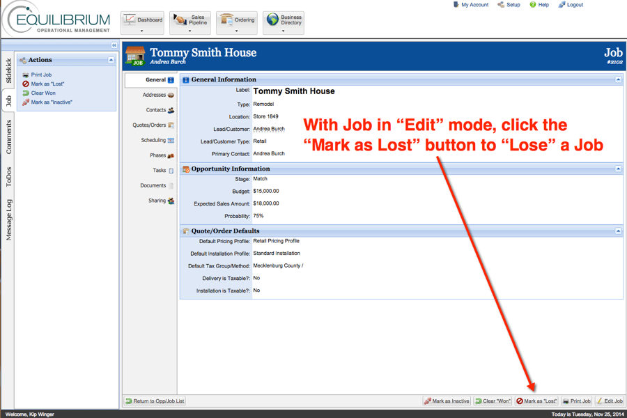This screenshot has height=418, width=627.
Task: Open the Message Log vertical tab
Action: [x=8, y=219]
